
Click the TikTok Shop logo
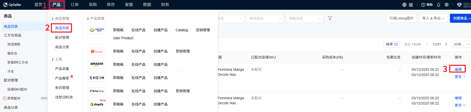(x=97, y=91)
